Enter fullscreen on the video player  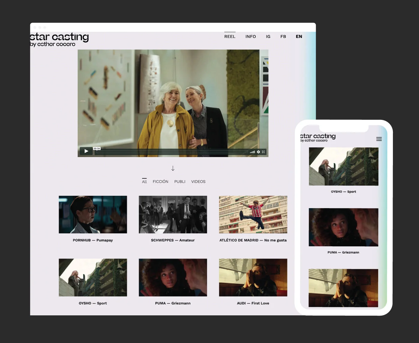[263, 152]
